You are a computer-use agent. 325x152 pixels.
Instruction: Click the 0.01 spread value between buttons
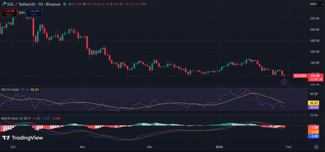click(21, 13)
